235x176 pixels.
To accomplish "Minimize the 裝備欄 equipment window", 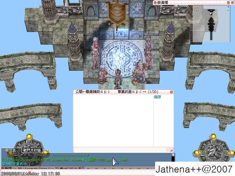I will pyautogui.click(x=228, y=2).
